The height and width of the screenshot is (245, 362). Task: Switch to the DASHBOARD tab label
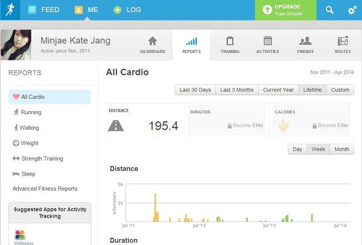click(153, 51)
